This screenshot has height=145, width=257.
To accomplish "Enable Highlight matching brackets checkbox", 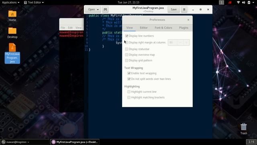I will 129,97.
